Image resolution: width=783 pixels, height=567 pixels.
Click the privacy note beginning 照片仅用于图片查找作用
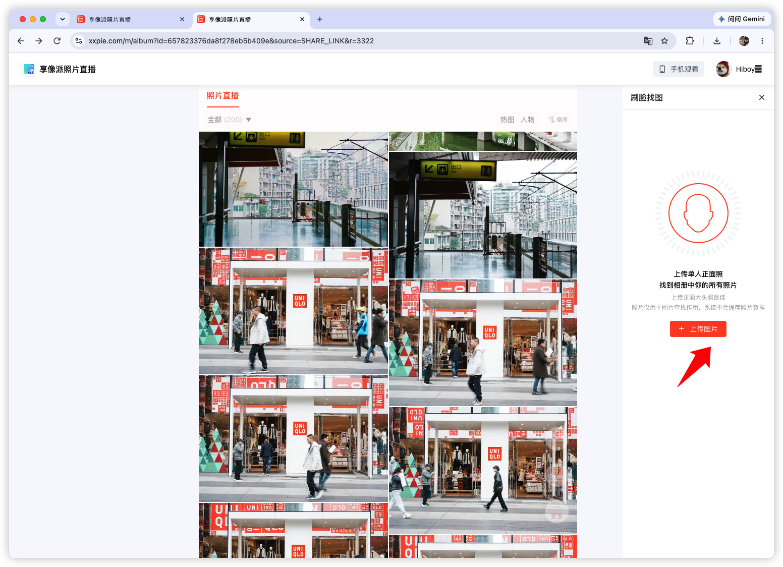698,307
